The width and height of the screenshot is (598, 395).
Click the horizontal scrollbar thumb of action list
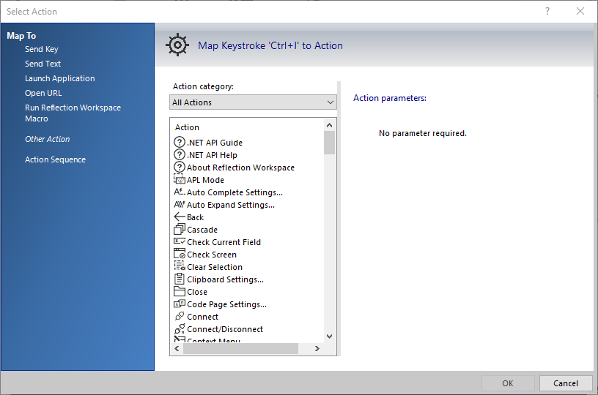click(240, 349)
